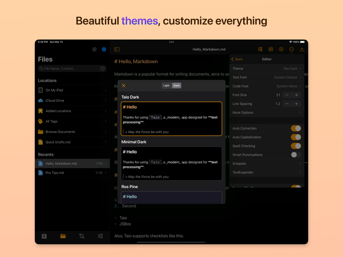343x257 pixels.
Task: Switch theme list to Light
Action: (166, 86)
